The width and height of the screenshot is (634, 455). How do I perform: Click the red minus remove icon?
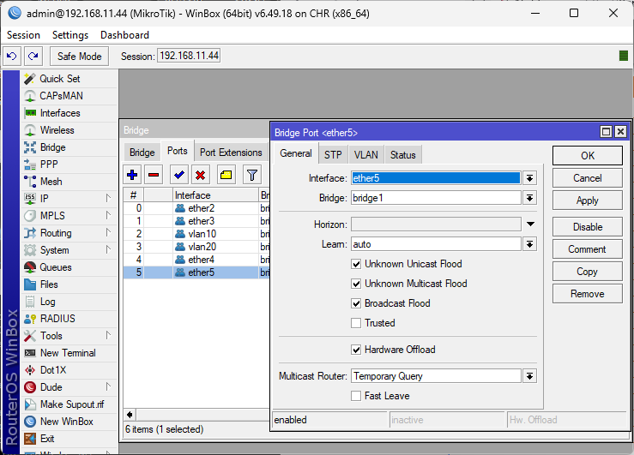(x=154, y=175)
